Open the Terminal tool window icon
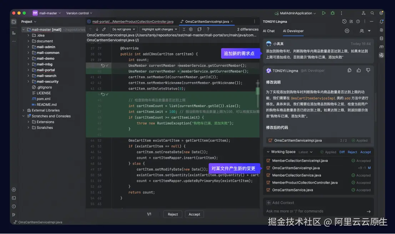The width and height of the screenshot is (395, 234). click(x=14, y=198)
